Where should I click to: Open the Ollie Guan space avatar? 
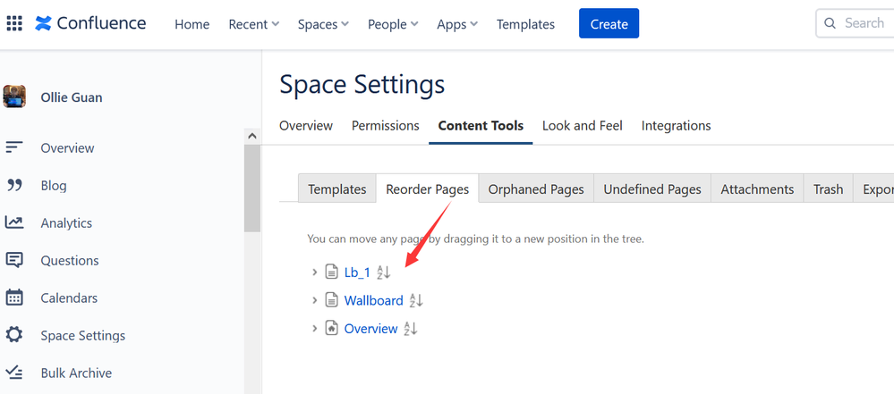pos(14,96)
